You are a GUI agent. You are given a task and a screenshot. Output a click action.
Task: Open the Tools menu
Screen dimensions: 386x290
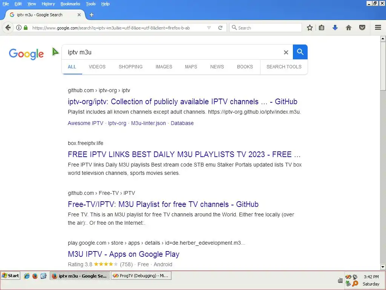point(90,4)
